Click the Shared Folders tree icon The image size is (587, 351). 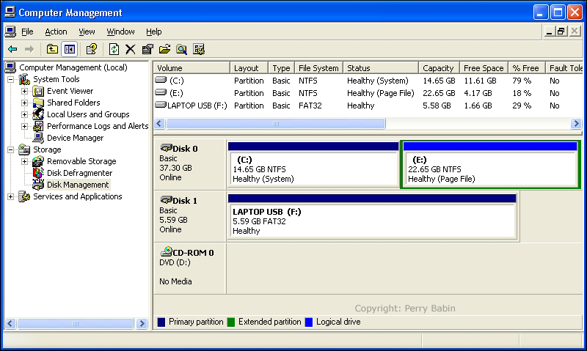(38, 103)
